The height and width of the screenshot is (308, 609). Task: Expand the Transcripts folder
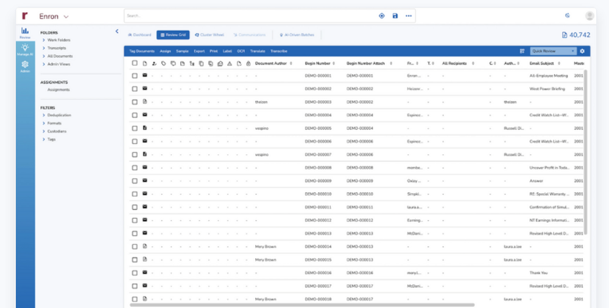pos(43,48)
